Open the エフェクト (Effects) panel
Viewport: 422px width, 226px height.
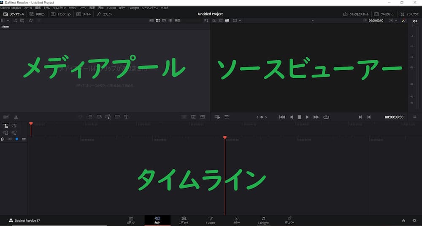tap(104, 14)
